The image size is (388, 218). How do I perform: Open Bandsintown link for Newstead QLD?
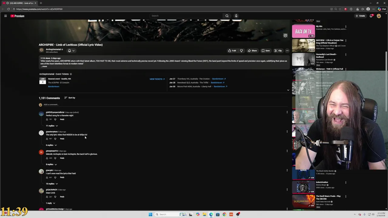click(x=217, y=83)
